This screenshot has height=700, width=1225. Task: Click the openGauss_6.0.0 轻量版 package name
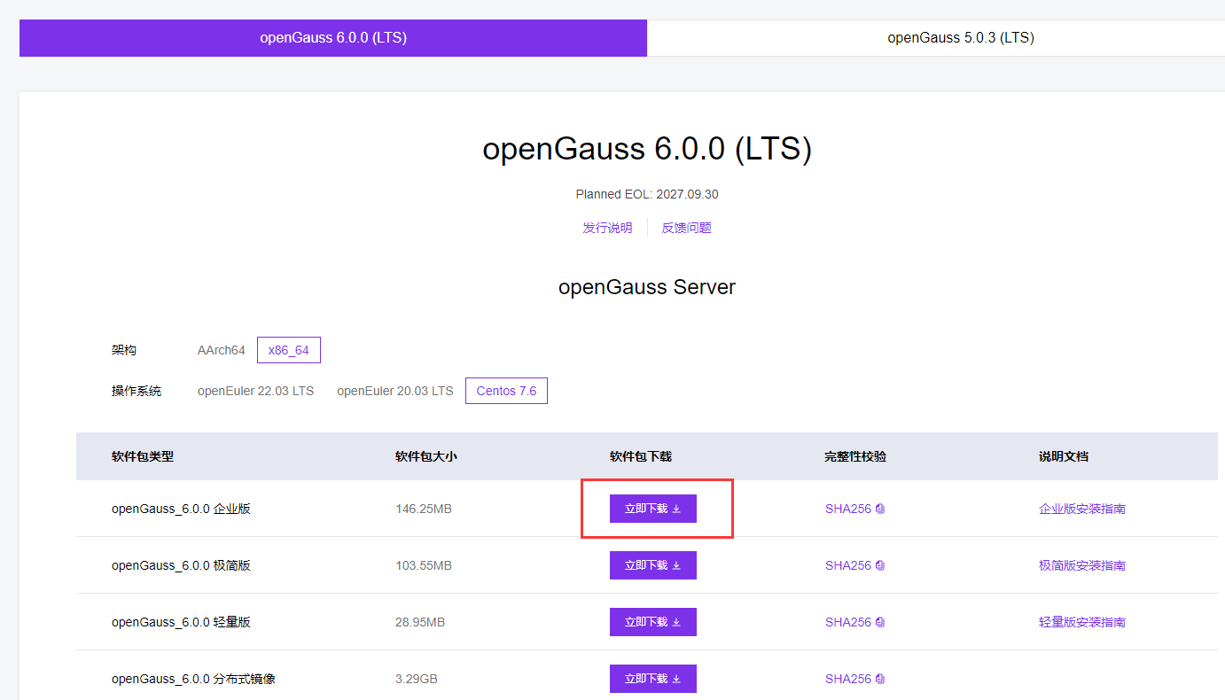tap(181, 622)
